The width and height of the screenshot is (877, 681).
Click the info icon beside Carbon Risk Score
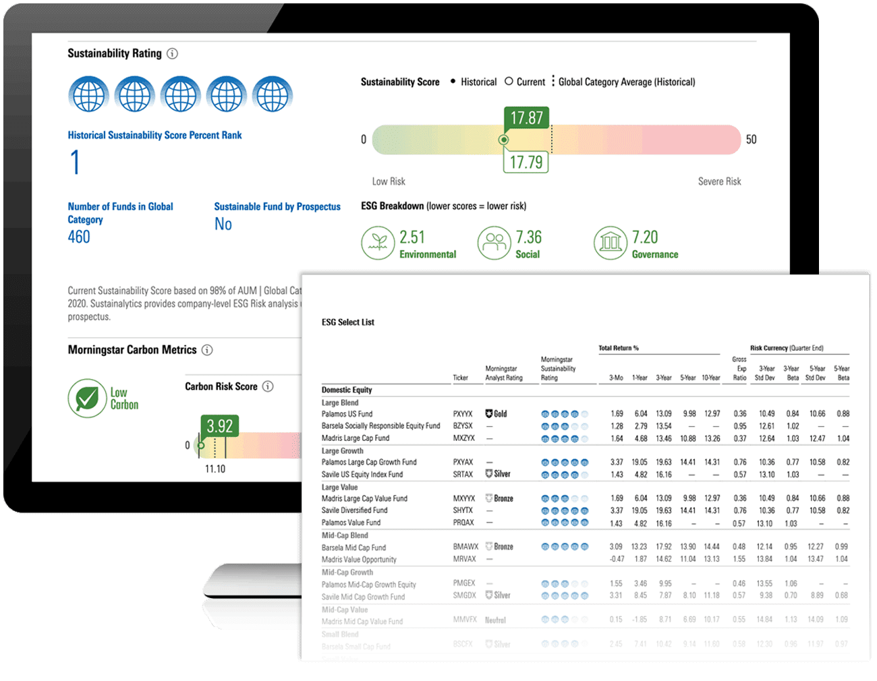268,386
